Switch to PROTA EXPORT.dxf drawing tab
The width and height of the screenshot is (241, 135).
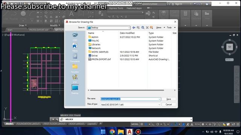[x=38, y=30]
